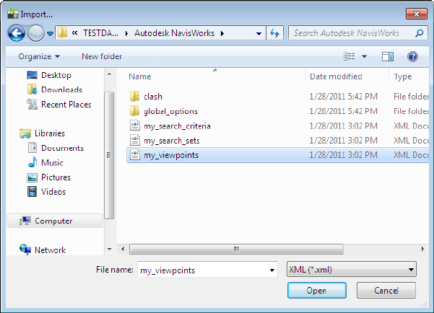Click the search magnifier icon
434x313 pixels.
click(420, 33)
